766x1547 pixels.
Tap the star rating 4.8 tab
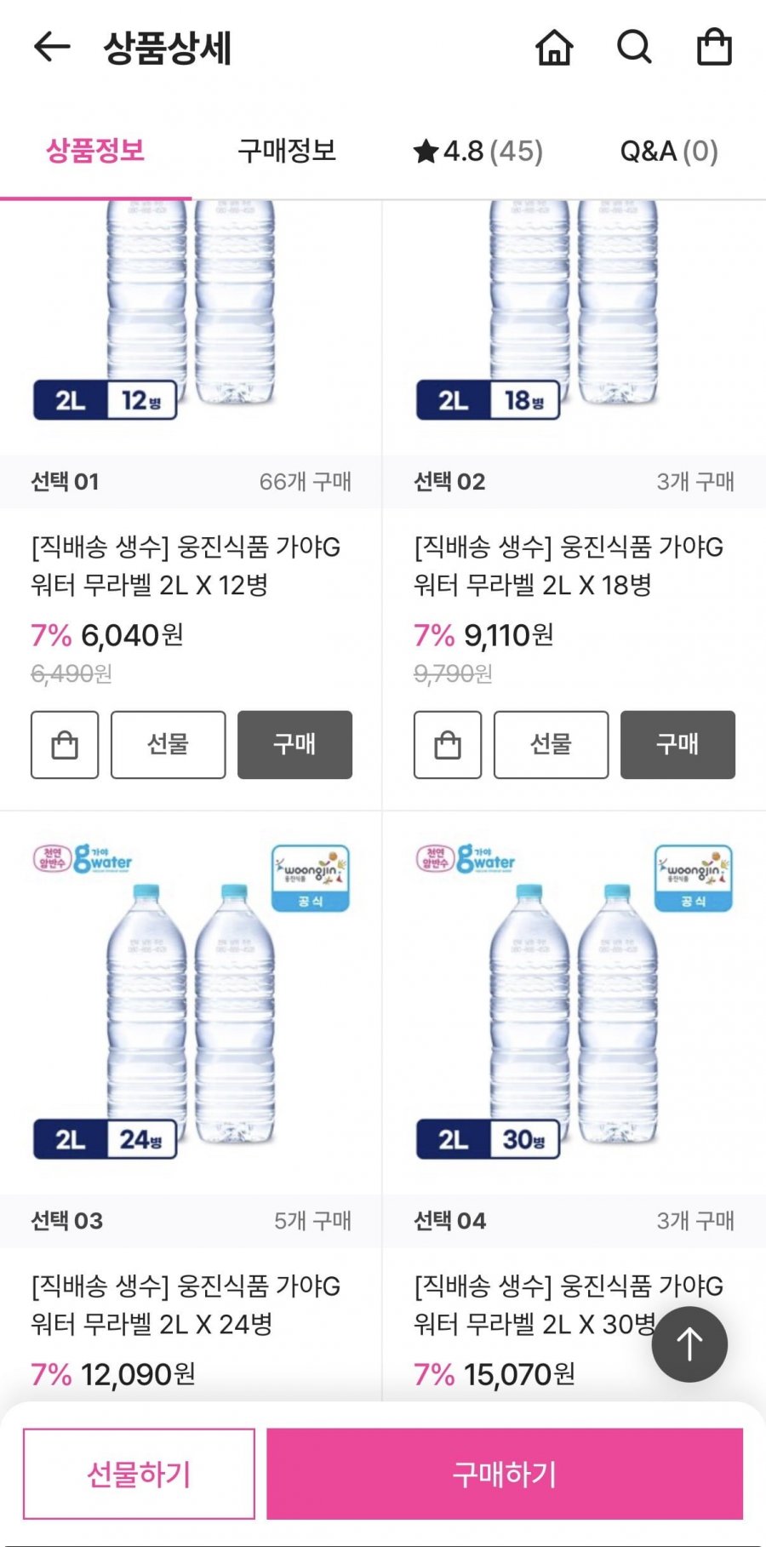[x=477, y=152]
